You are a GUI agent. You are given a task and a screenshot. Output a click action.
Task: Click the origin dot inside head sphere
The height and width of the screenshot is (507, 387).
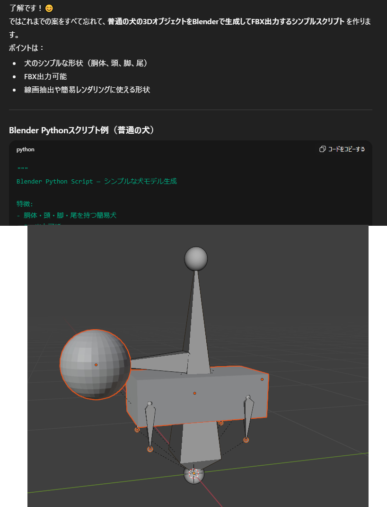point(96,365)
